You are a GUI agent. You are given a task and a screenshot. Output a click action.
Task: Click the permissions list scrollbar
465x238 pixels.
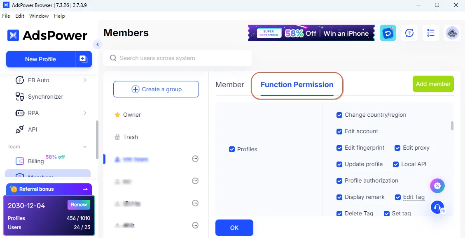pyautogui.click(x=452, y=125)
